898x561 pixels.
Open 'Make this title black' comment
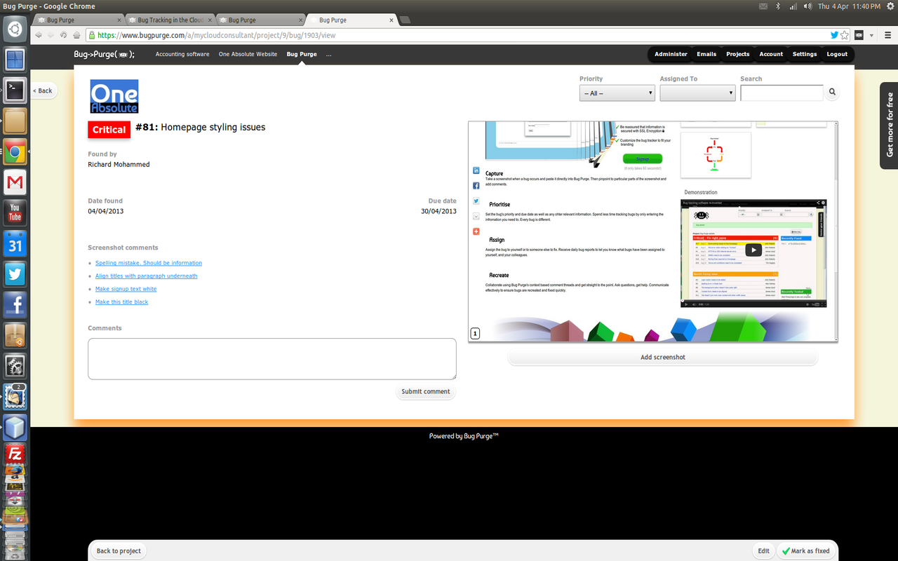[x=122, y=302]
